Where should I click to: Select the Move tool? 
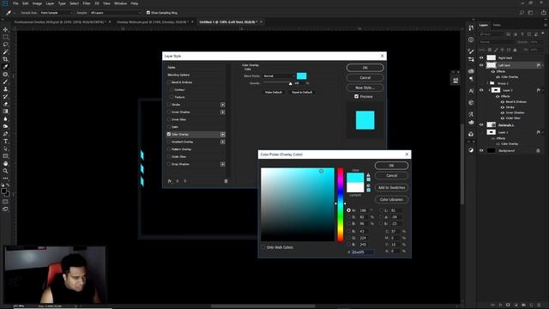pyautogui.click(x=6, y=29)
